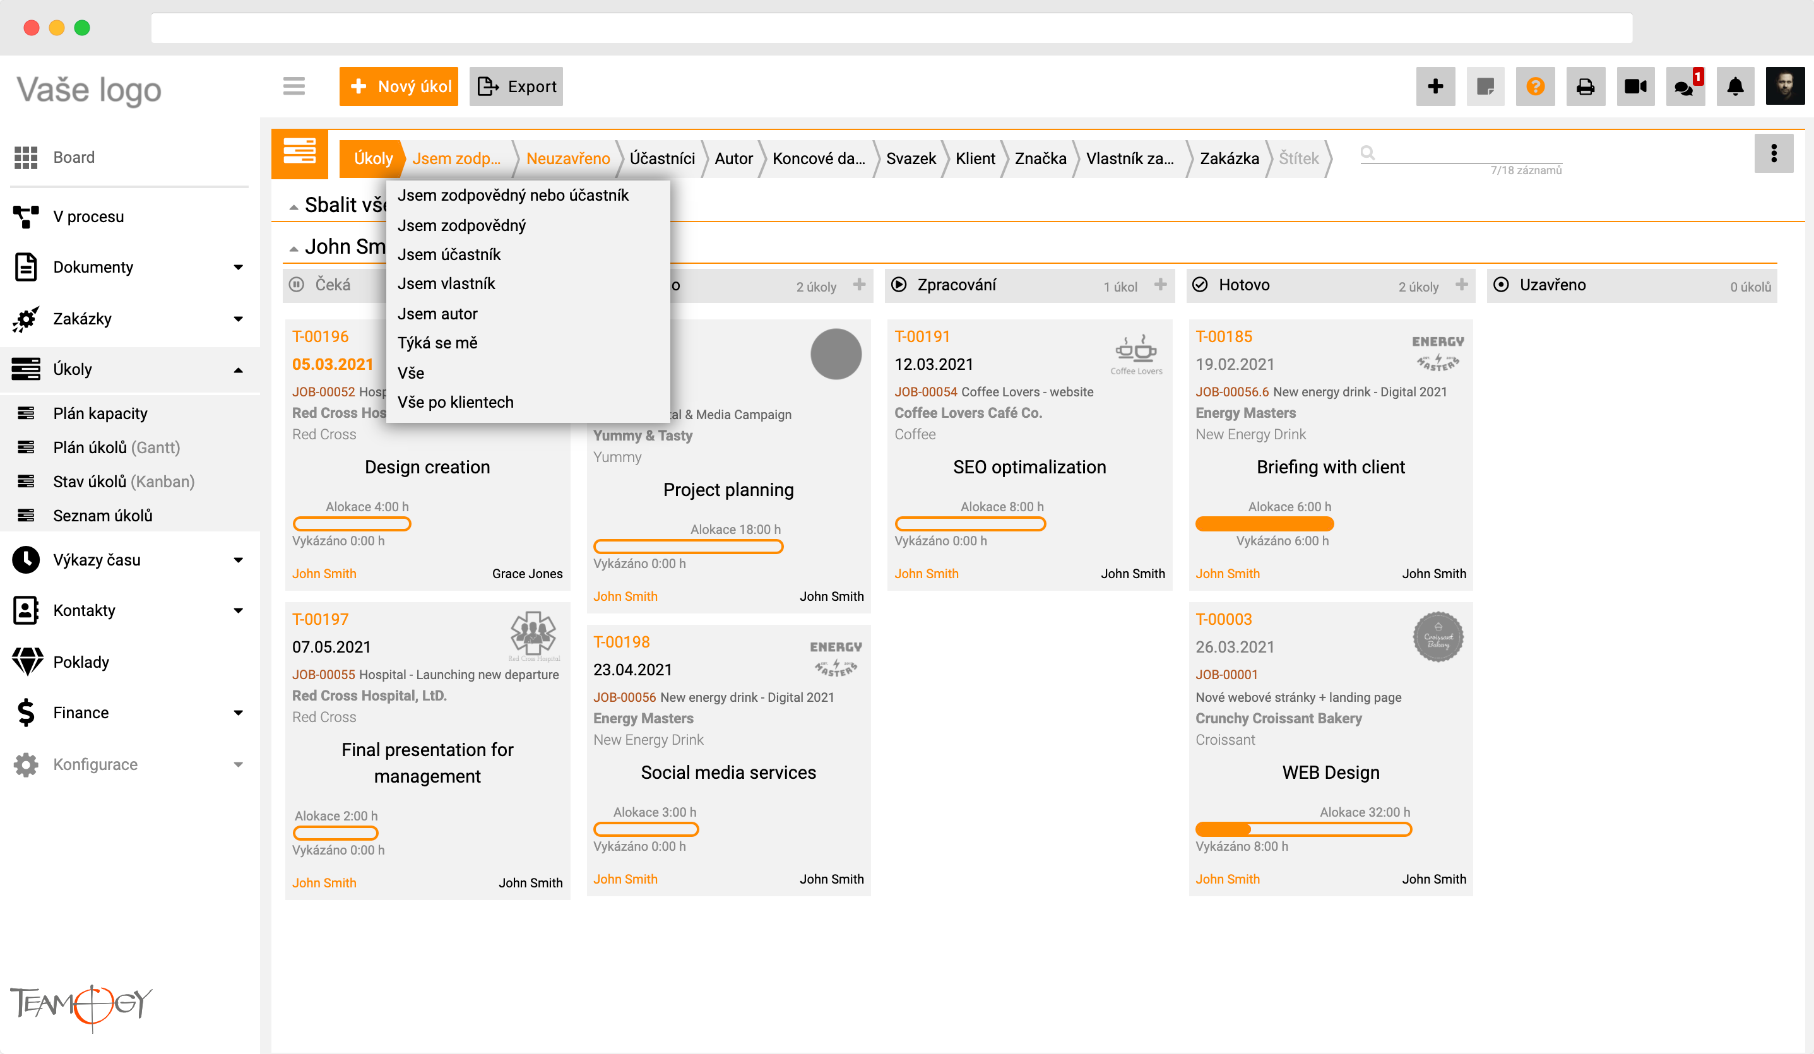This screenshot has height=1054, width=1814.
Task: Add task in the 2 úkoly column
Action: [860, 285]
